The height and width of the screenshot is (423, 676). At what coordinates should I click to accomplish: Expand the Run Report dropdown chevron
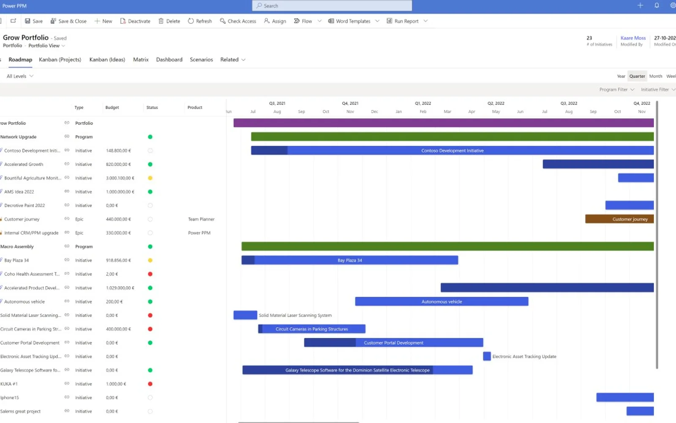(425, 21)
